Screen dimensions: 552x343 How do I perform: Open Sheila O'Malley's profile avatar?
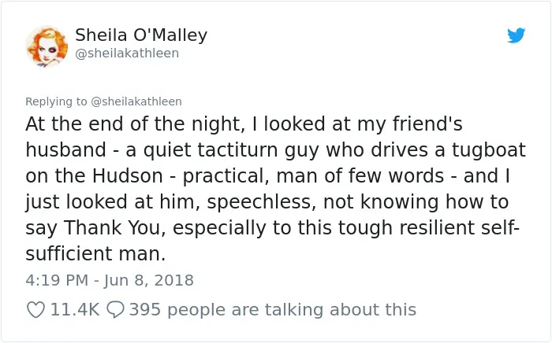tap(47, 46)
